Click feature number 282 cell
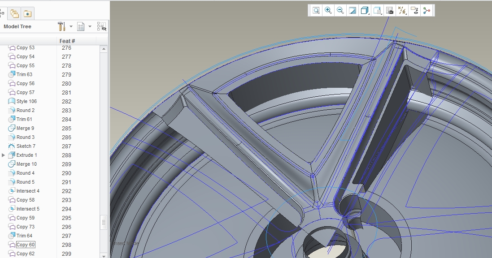 pos(66,102)
